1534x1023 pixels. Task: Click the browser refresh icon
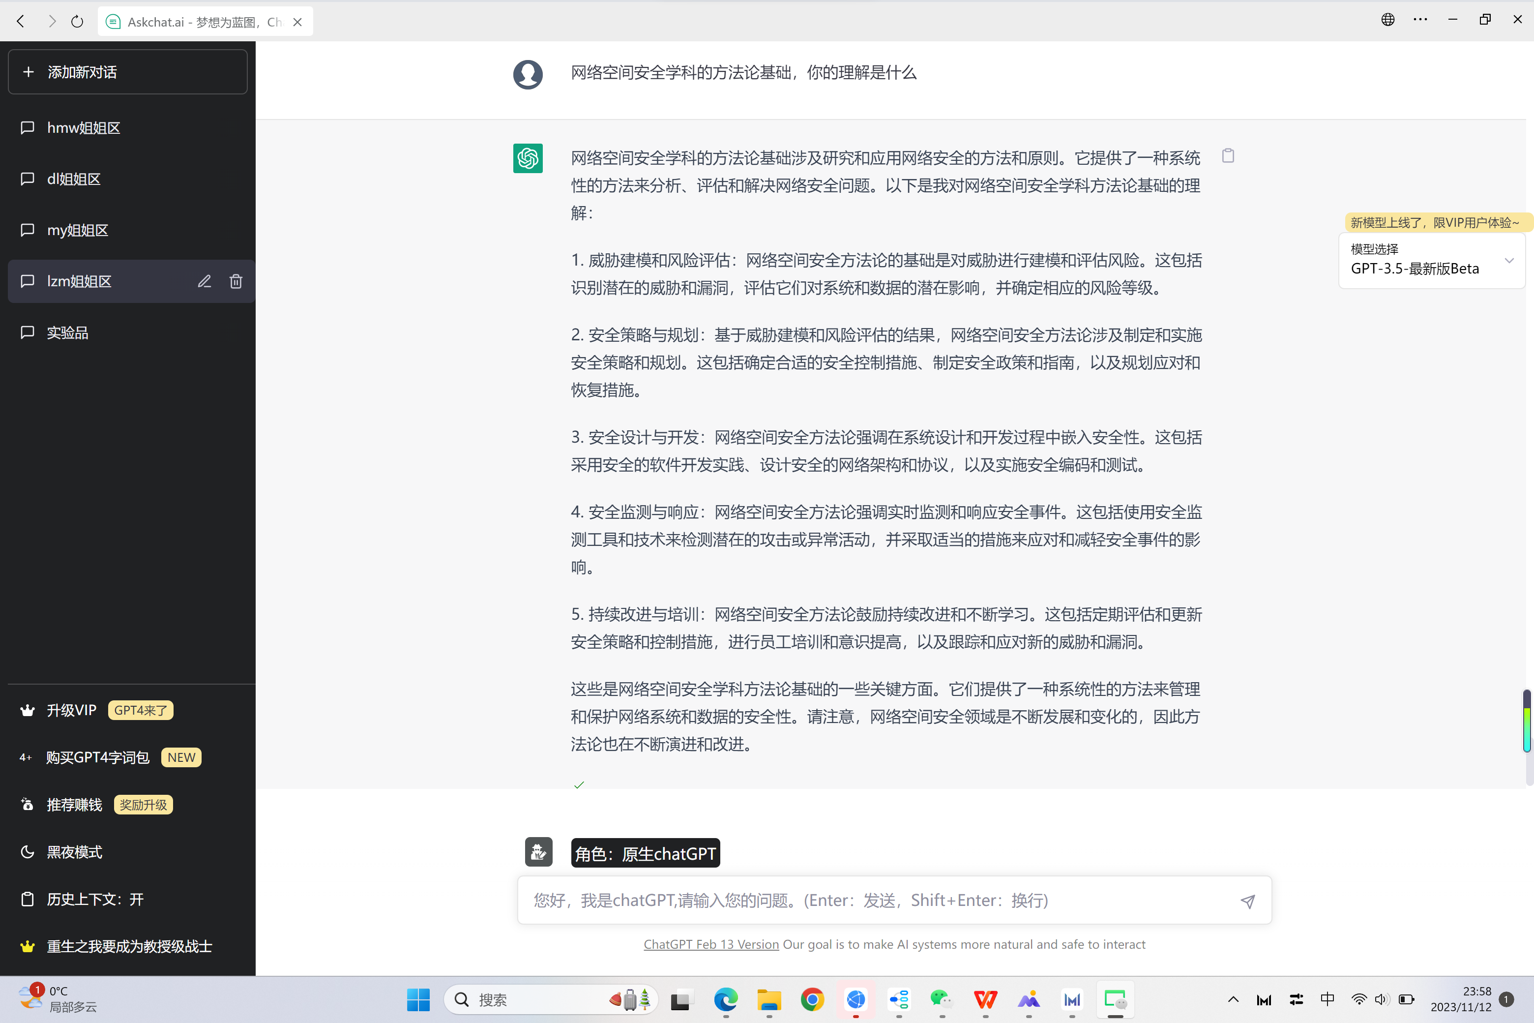pos(77,22)
